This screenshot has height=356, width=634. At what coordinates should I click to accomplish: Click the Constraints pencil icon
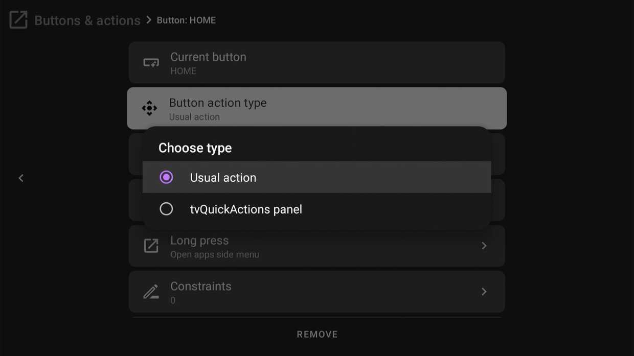pos(151,291)
